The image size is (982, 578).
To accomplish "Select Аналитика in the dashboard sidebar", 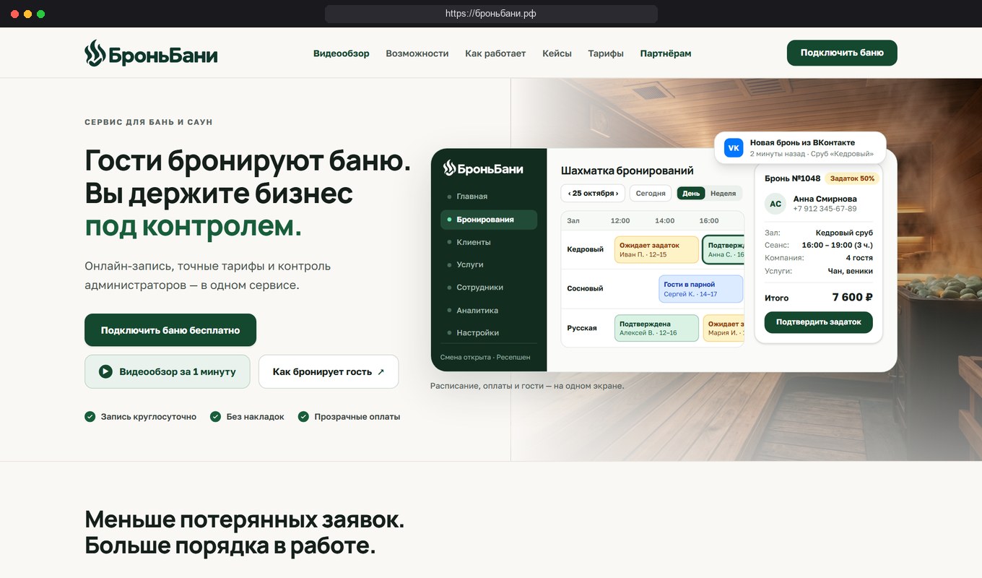I will pos(489,311).
